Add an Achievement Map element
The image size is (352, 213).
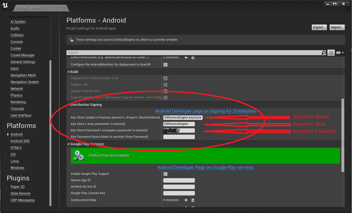coord(186,200)
